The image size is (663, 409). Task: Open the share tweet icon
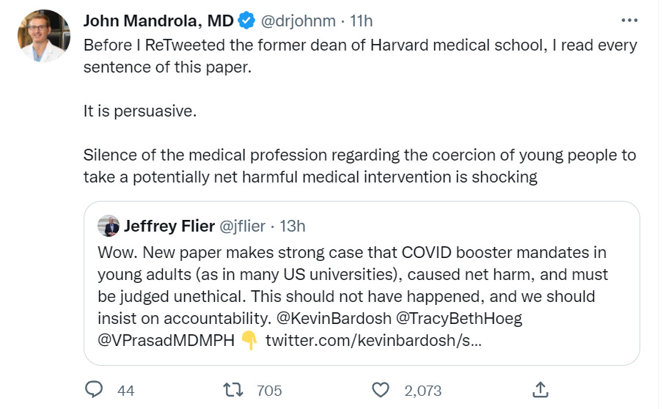(540, 390)
